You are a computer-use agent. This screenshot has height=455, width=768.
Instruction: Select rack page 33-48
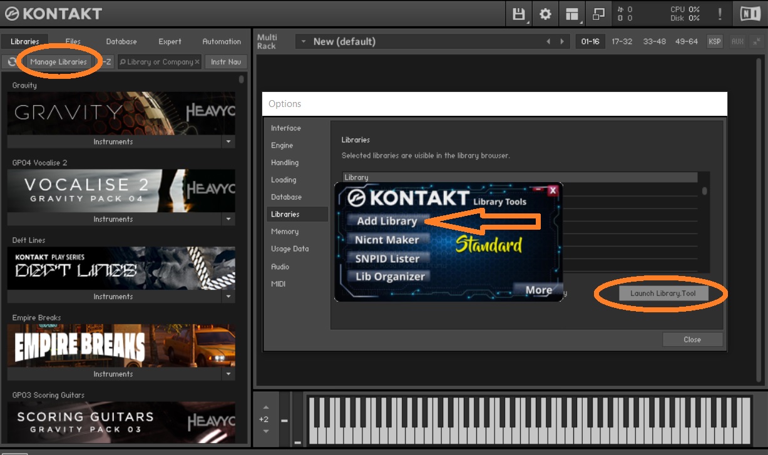point(654,41)
